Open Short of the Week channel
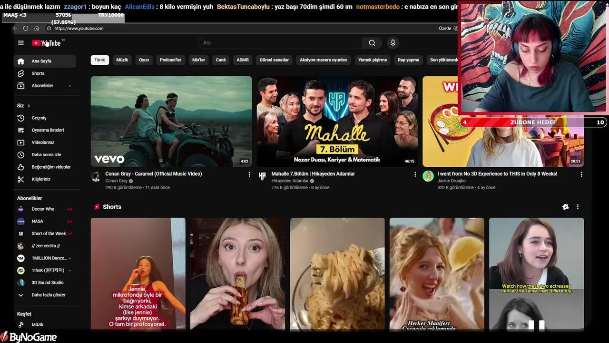 (45, 233)
